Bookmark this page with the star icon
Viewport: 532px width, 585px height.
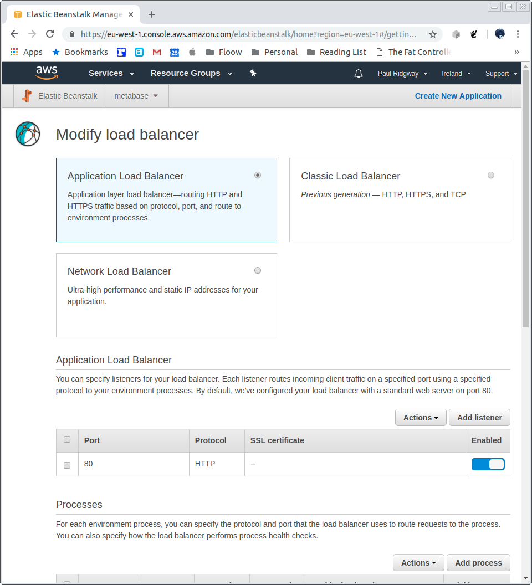(433, 34)
